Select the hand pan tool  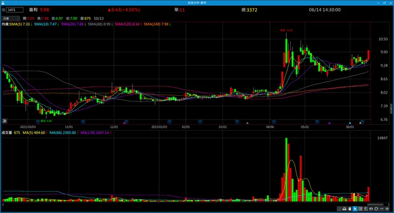(x=350, y=209)
